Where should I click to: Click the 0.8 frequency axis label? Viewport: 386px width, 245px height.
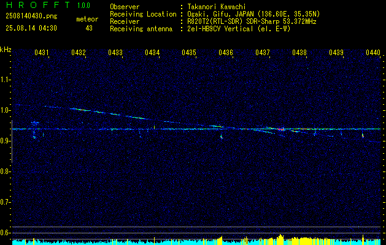click(5, 171)
